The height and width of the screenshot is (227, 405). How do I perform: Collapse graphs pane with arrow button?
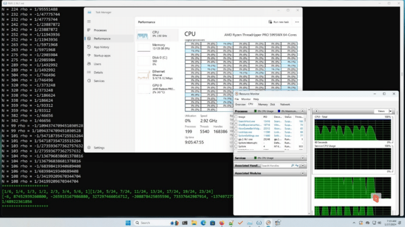(316, 111)
